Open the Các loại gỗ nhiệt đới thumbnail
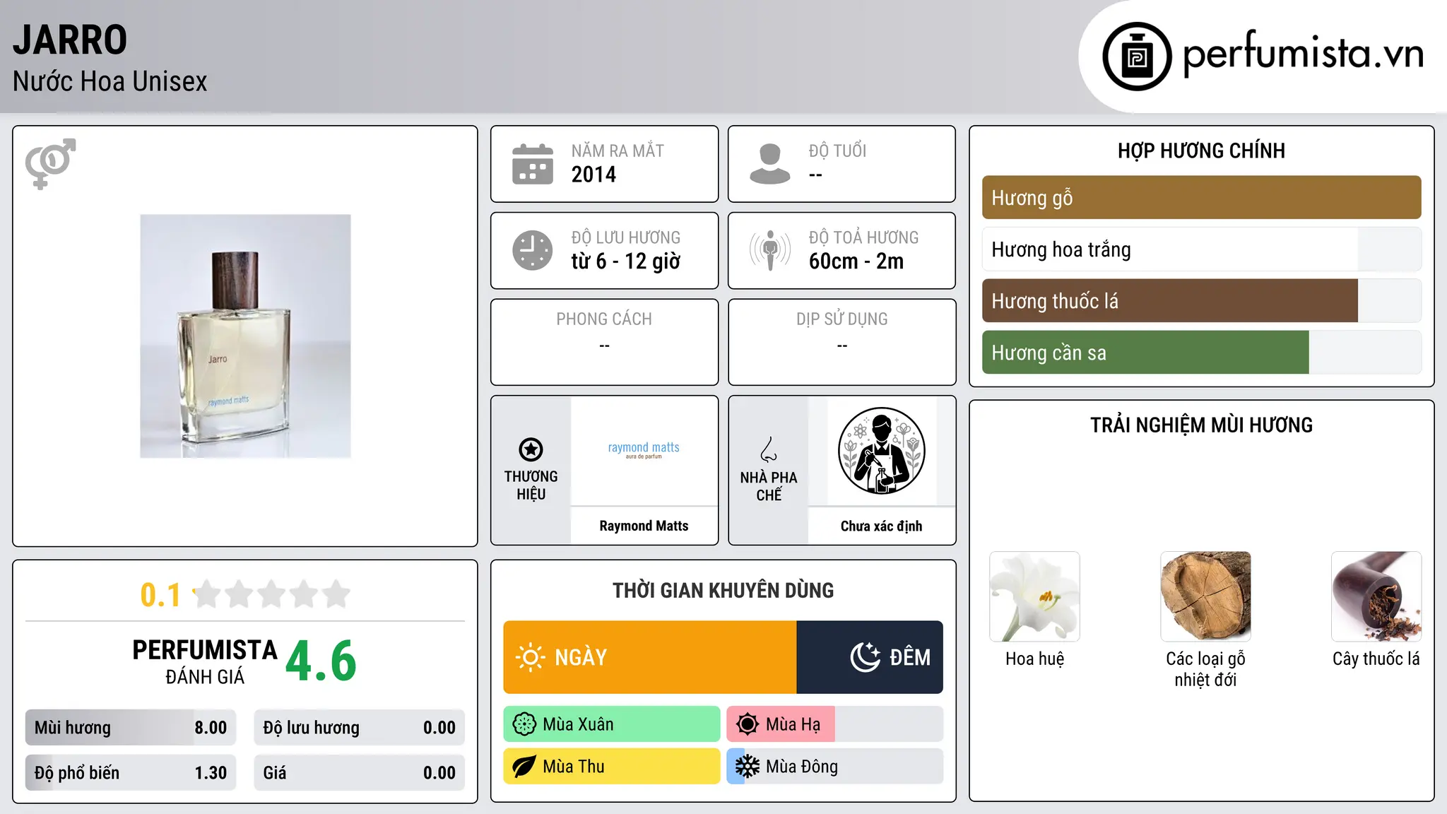 [1205, 596]
